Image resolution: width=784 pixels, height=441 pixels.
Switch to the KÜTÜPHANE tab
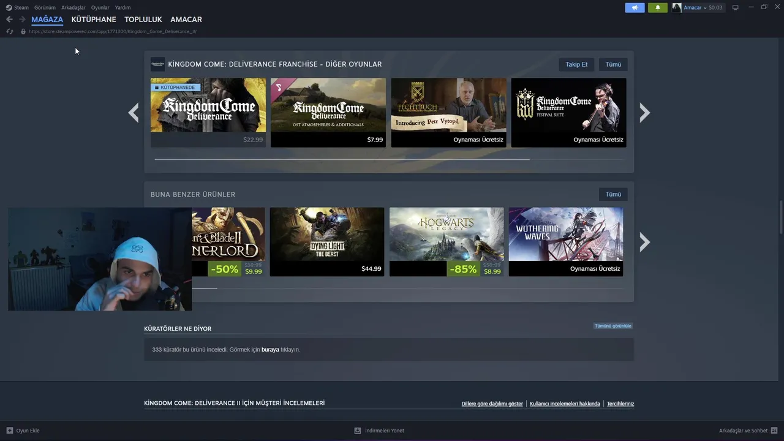[94, 20]
